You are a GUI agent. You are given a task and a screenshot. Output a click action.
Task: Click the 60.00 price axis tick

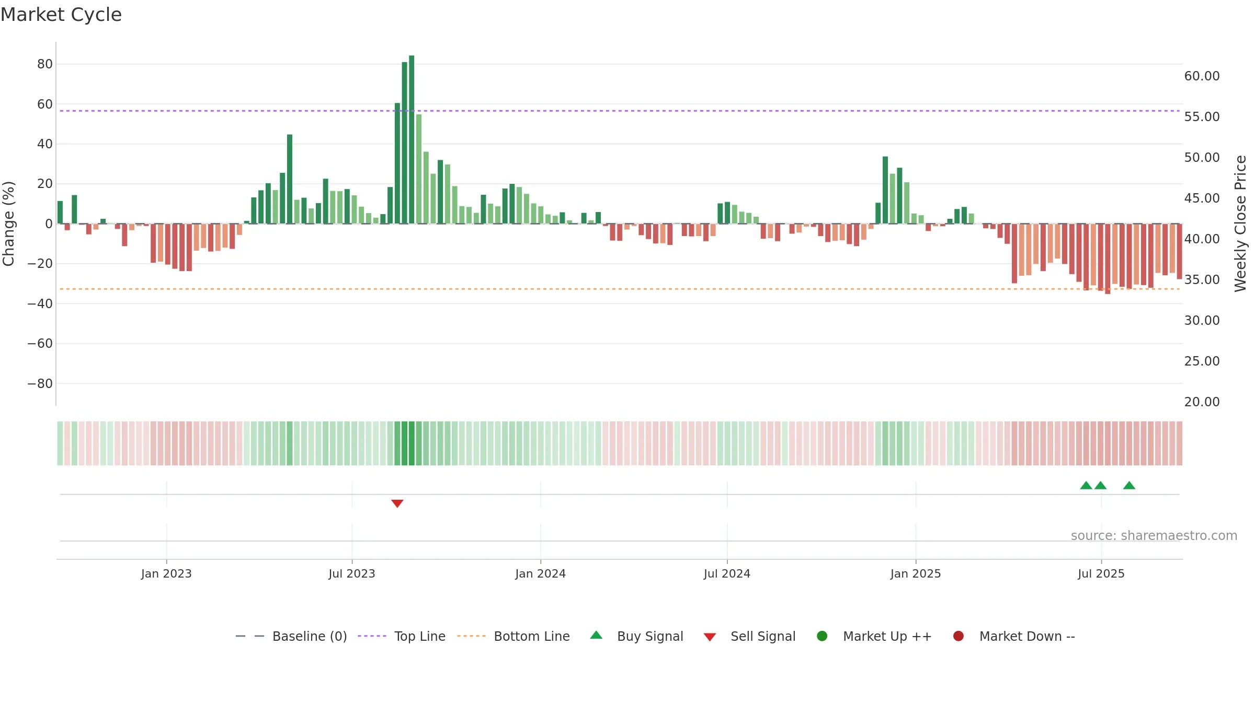pyautogui.click(x=1202, y=76)
